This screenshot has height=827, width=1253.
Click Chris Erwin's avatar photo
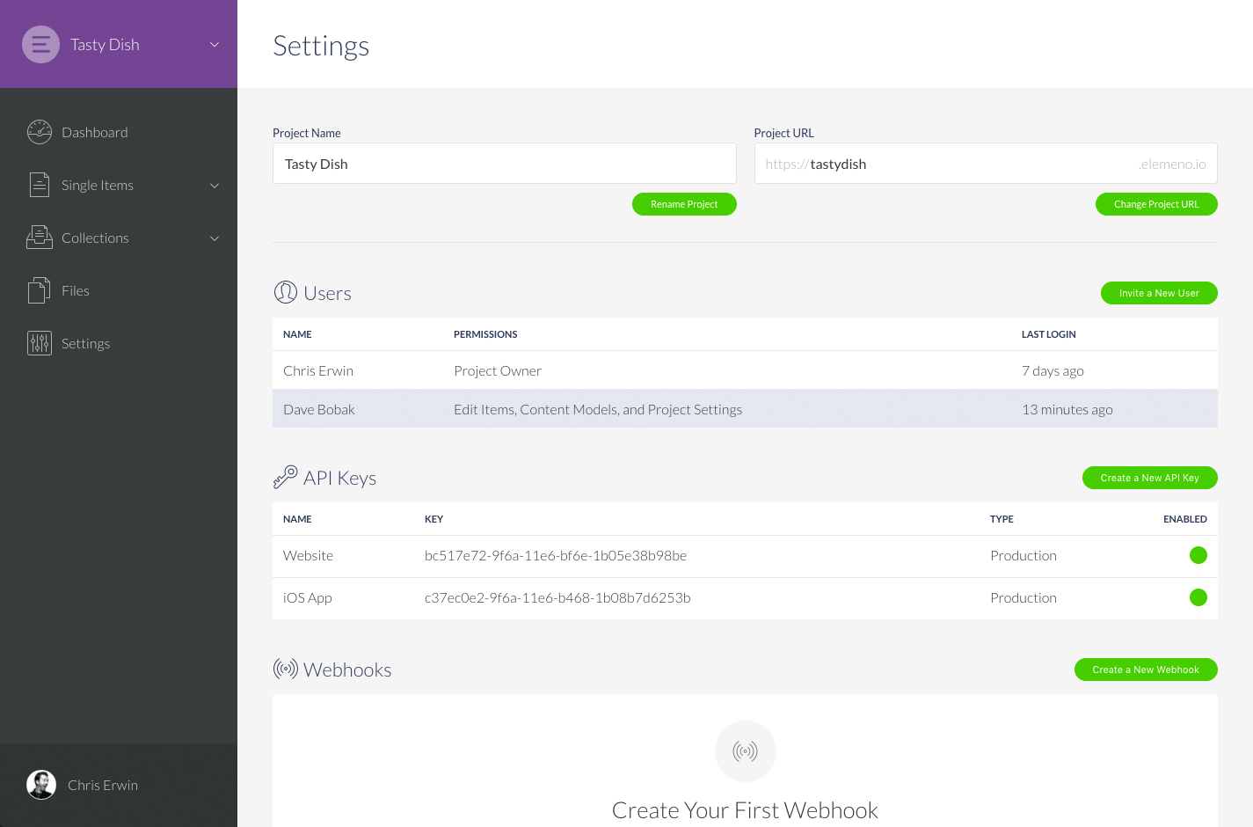coord(41,785)
